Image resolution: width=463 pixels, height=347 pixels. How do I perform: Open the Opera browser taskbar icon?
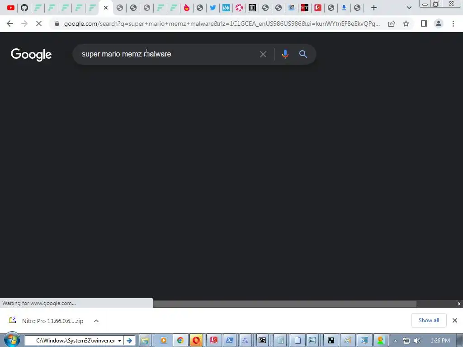(196, 341)
